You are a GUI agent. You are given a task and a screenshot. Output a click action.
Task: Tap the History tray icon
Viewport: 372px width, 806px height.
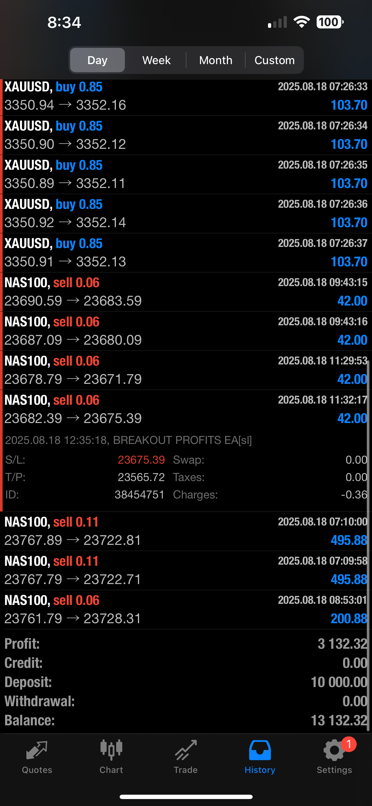260,750
